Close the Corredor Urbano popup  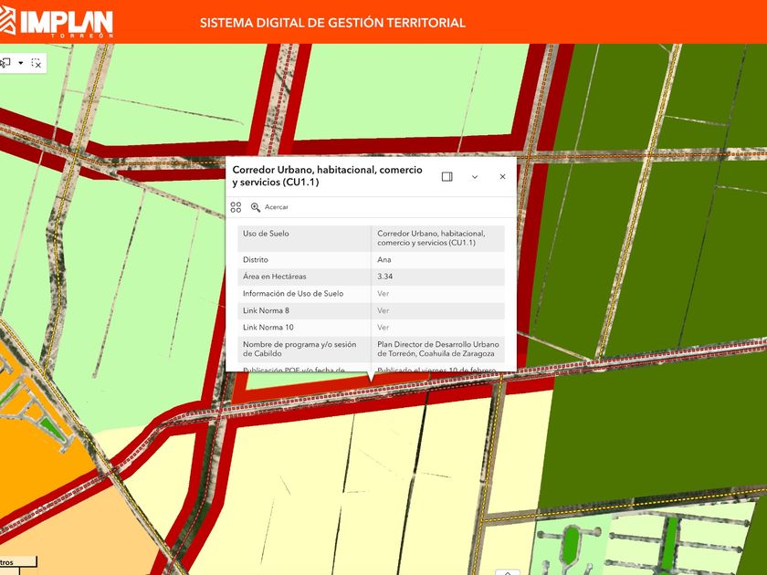[x=502, y=176]
